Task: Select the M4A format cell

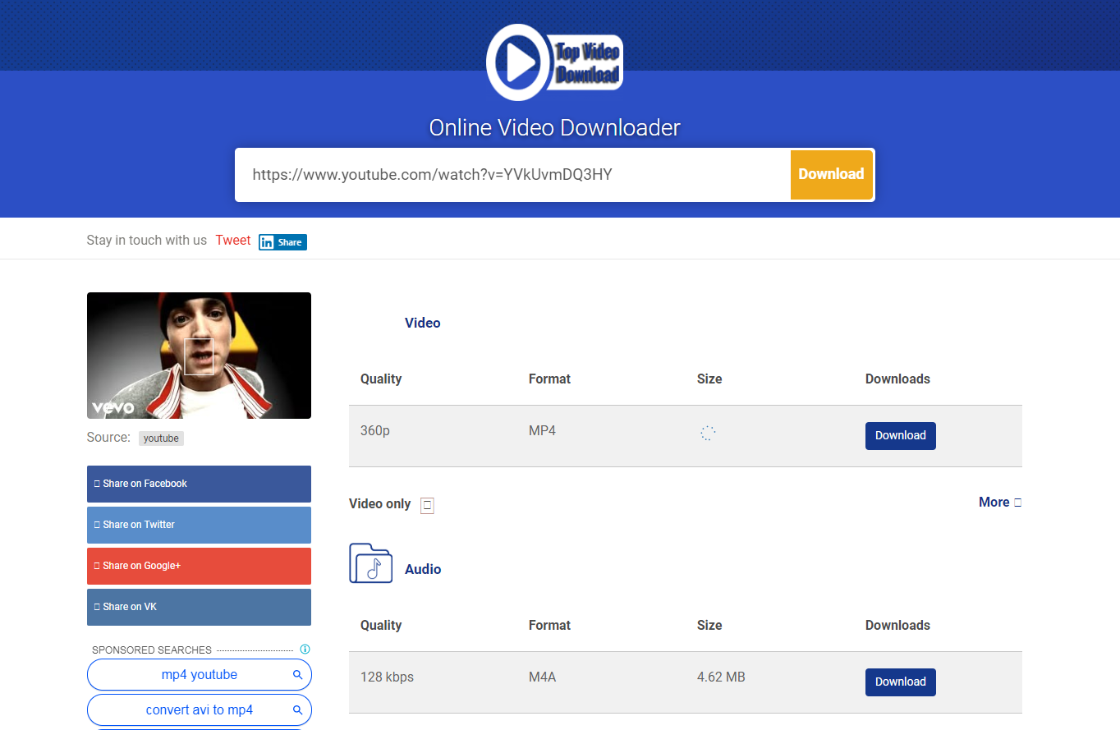Action: click(x=543, y=677)
